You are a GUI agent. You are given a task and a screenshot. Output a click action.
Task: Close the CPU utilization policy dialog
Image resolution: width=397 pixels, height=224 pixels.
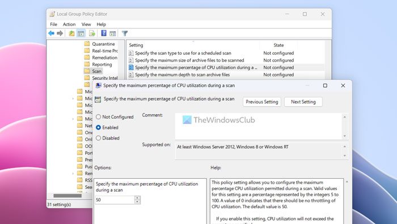(343, 85)
